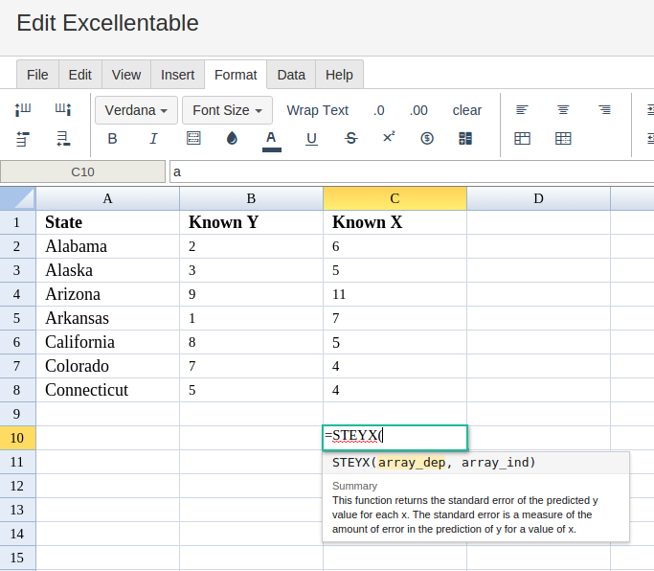Open the Verdana font family dropdown

(x=136, y=110)
